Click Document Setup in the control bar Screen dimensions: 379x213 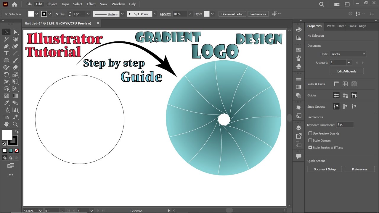232,14
